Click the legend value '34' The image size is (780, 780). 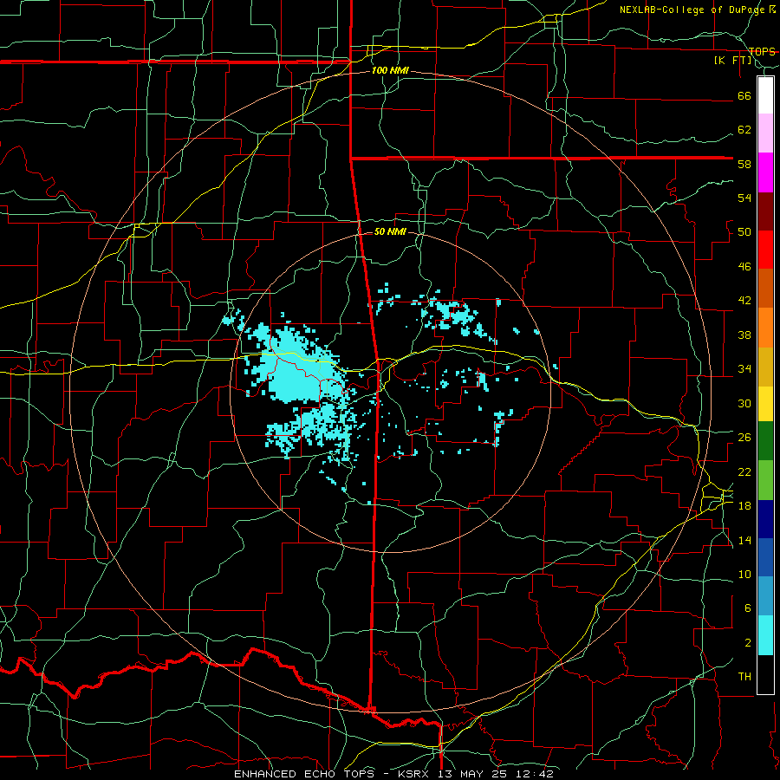(744, 368)
